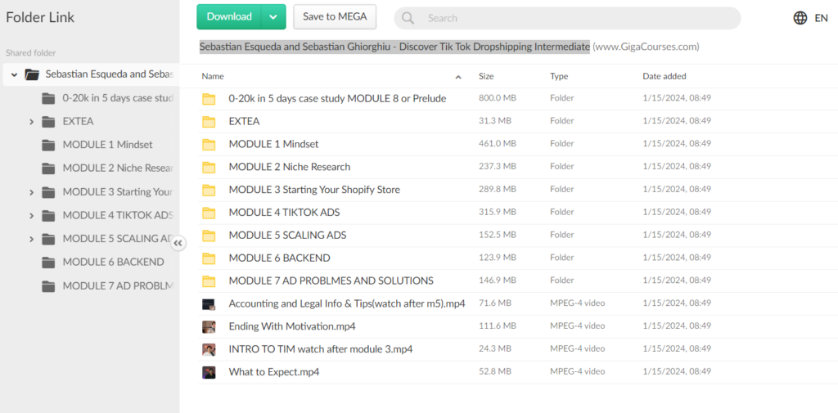
Task: Open language selector globe icon
Action: pyautogui.click(x=800, y=18)
